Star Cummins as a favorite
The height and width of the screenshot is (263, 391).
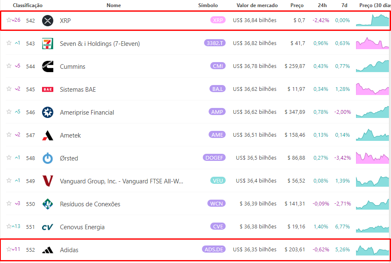pyautogui.click(x=9, y=66)
